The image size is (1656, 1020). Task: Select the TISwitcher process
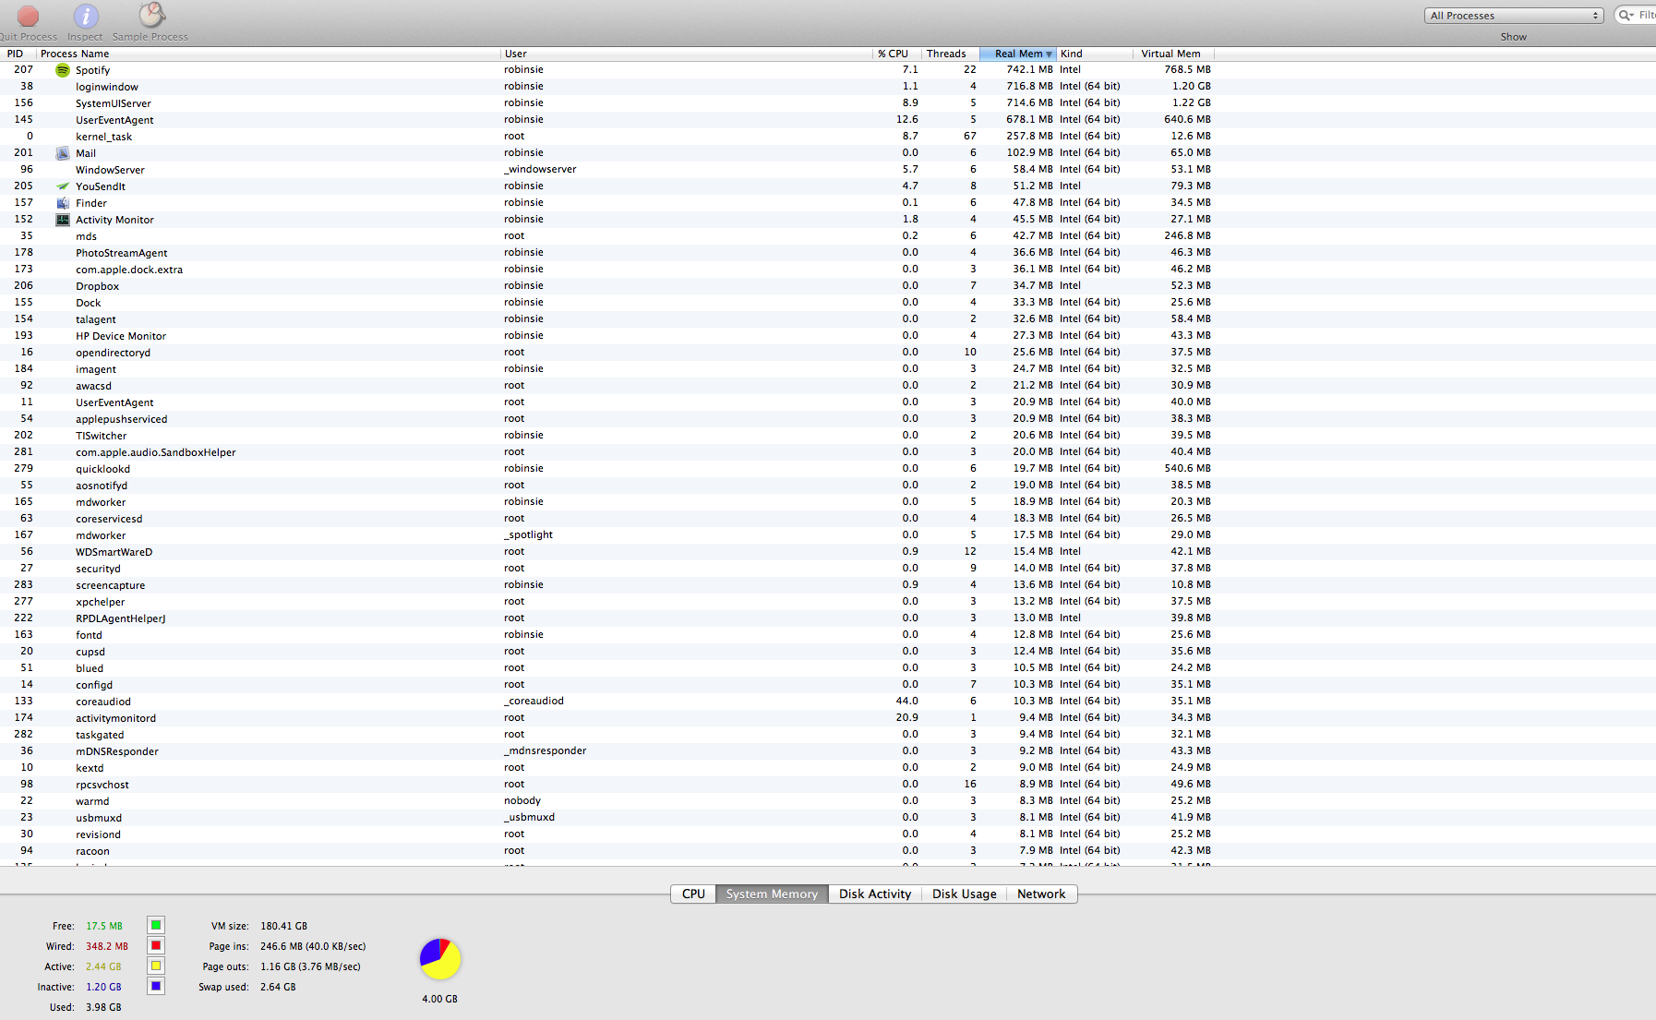pos(102,436)
